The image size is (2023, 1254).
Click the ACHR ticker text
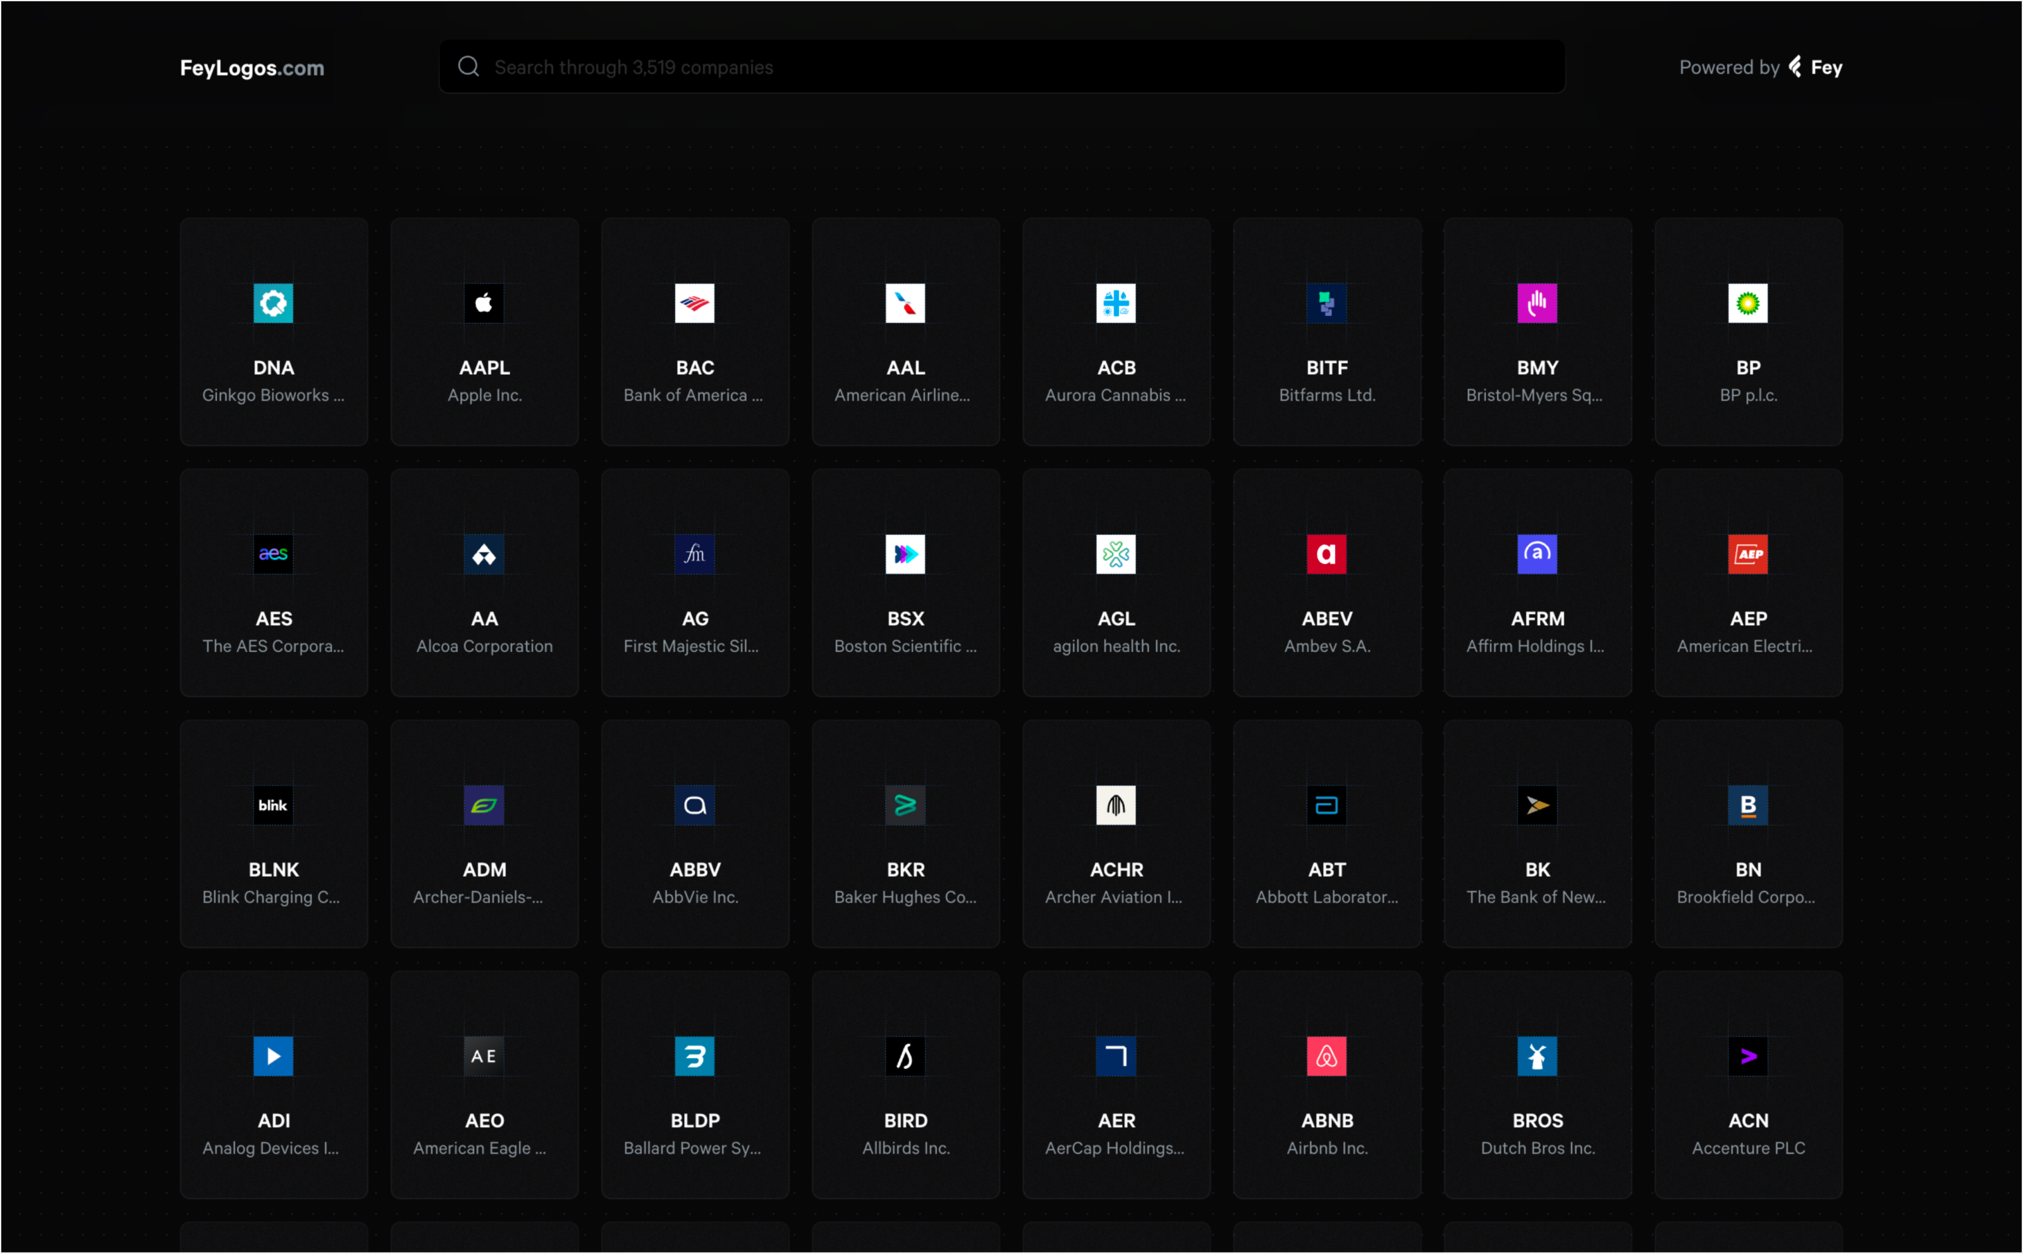(1117, 870)
